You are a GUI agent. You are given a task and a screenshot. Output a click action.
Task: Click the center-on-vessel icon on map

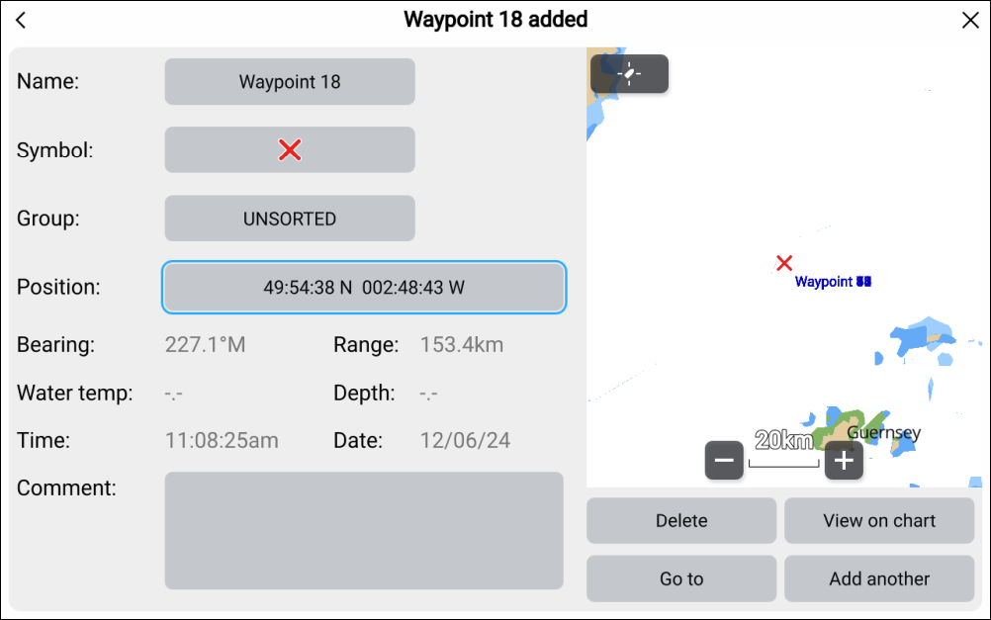(x=629, y=74)
